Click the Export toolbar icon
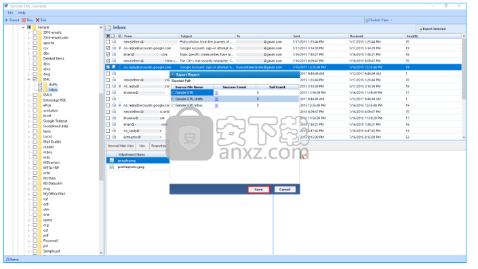The height and width of the screenshot is (269, 478). coord(7,20)
